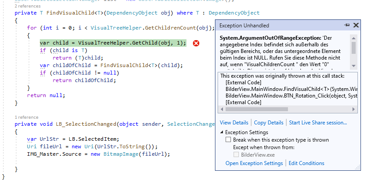Close the Exception Unhandled popup
Screen dimensions: 372x184
pos(356,25)
